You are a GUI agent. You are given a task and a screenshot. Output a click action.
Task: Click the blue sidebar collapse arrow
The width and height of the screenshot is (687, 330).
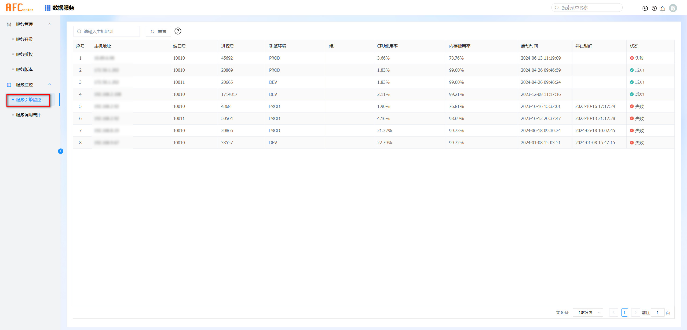(x=61, y=151)
